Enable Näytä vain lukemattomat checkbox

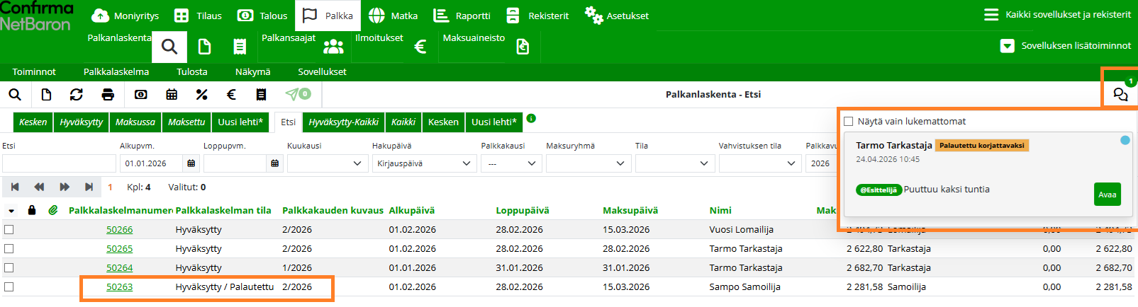848,122
